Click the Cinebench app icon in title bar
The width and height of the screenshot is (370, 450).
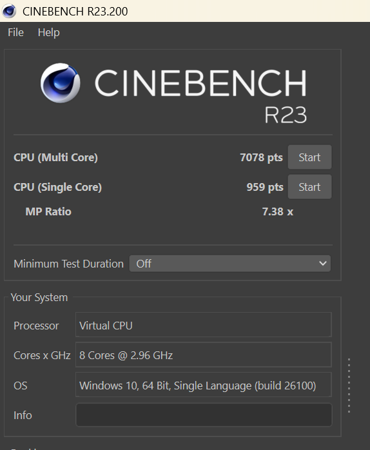click(x=9, y=11)
